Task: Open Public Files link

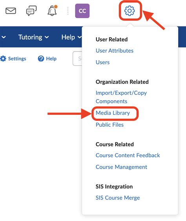Action: [x=109, y=125]
